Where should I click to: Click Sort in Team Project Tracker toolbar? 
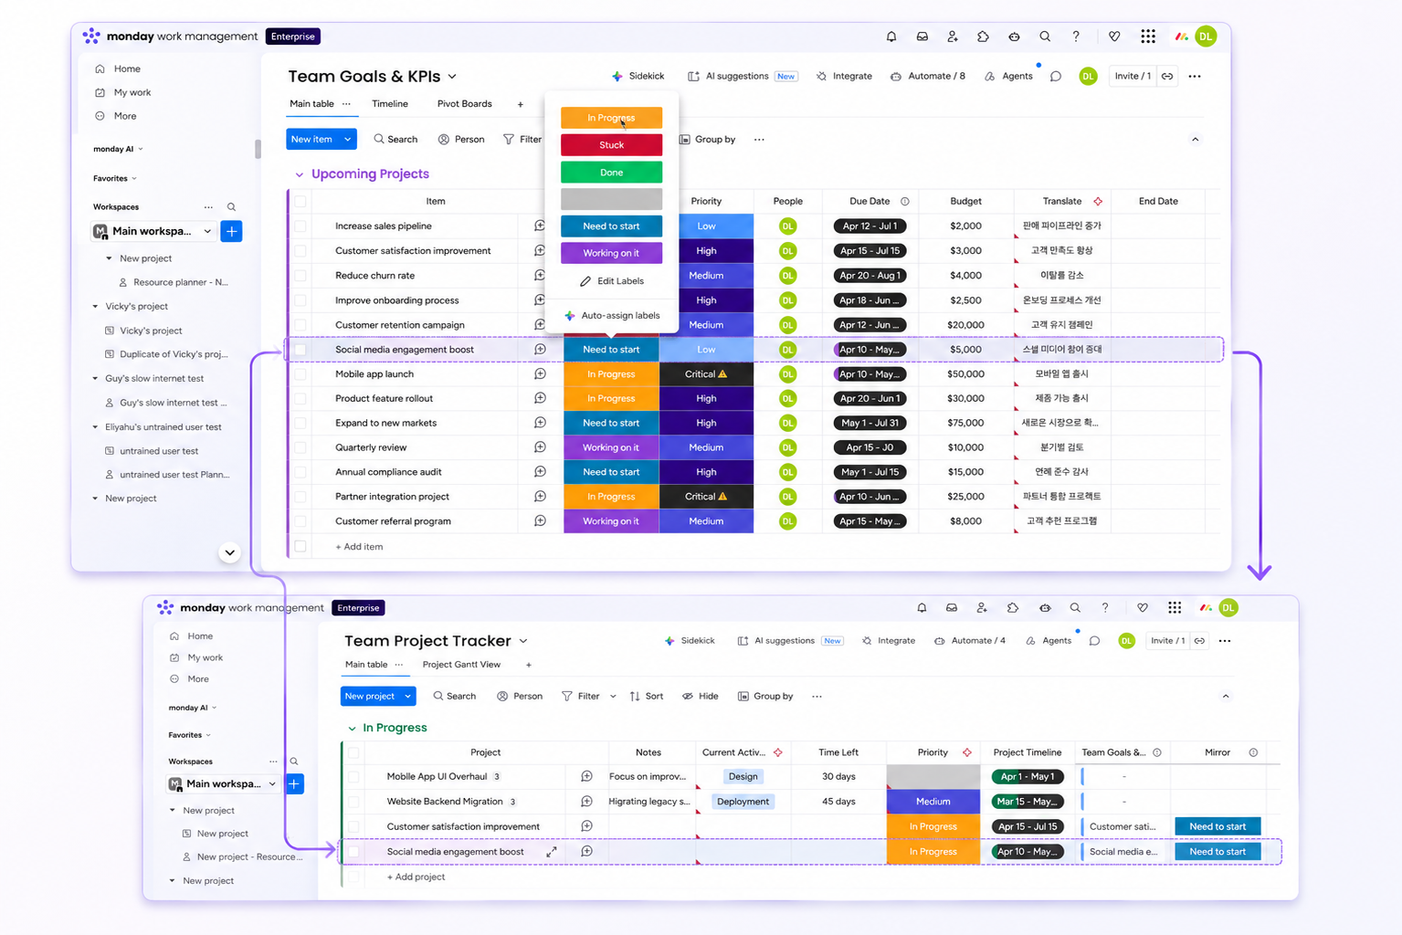647,696
